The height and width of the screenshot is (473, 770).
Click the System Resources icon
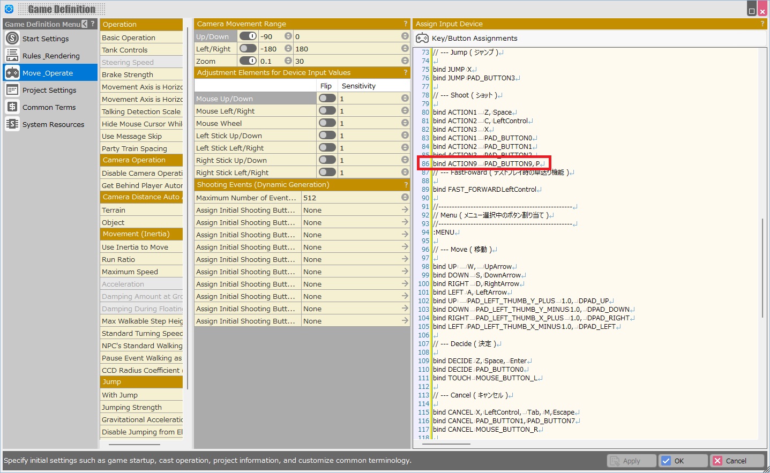pos(12,124)
